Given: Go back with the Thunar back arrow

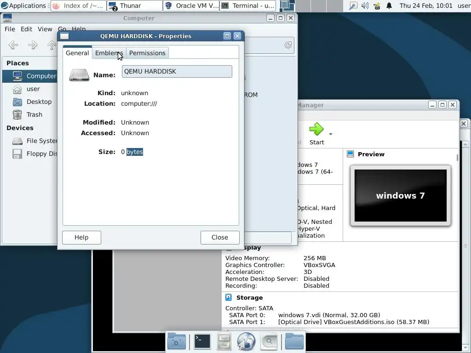Looking at the screenshot, I should 13,45.
